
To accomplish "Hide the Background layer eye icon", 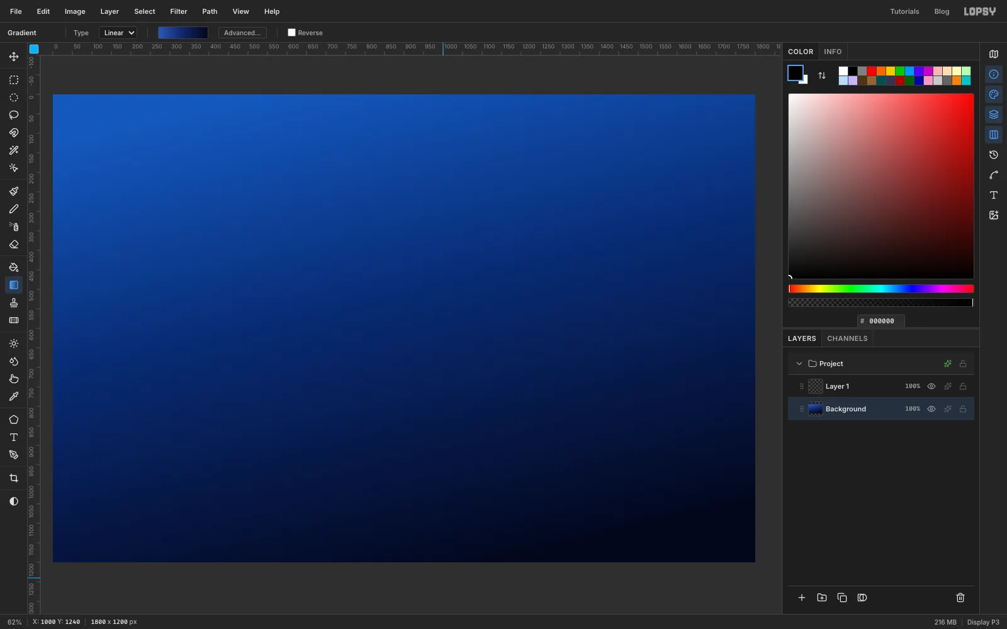I will tap(931, 409).
